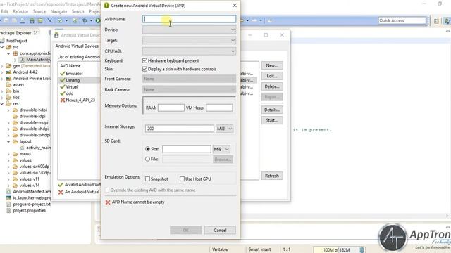Close the Package Explorer view via its X icon
Screen dimensions: 451x253
click(36, 33)
